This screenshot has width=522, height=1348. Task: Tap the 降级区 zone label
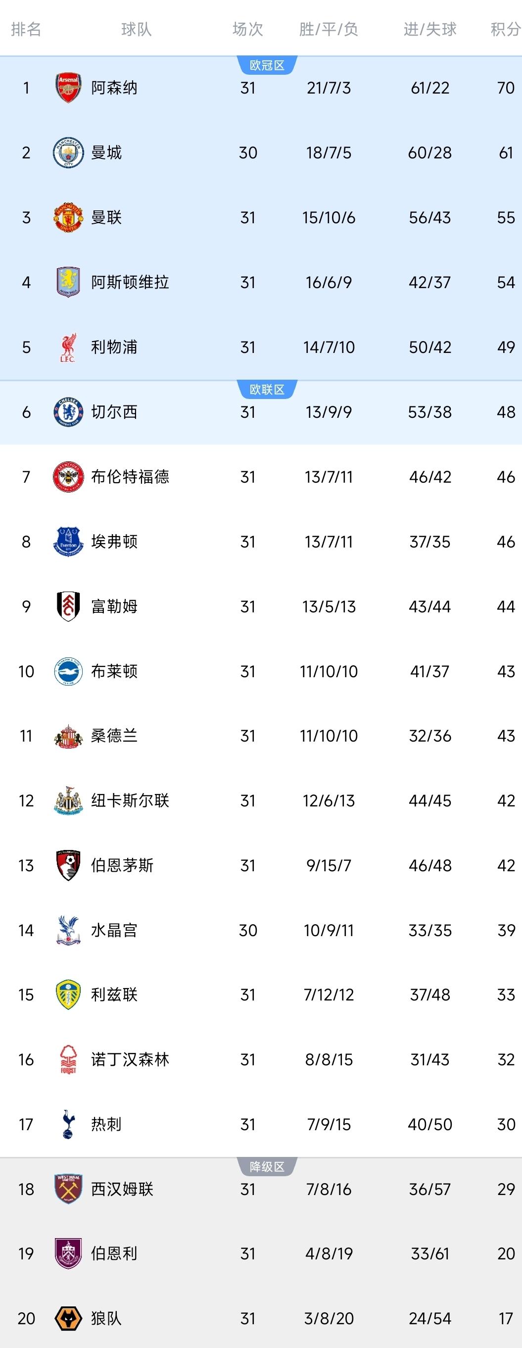pos(267,1167)
